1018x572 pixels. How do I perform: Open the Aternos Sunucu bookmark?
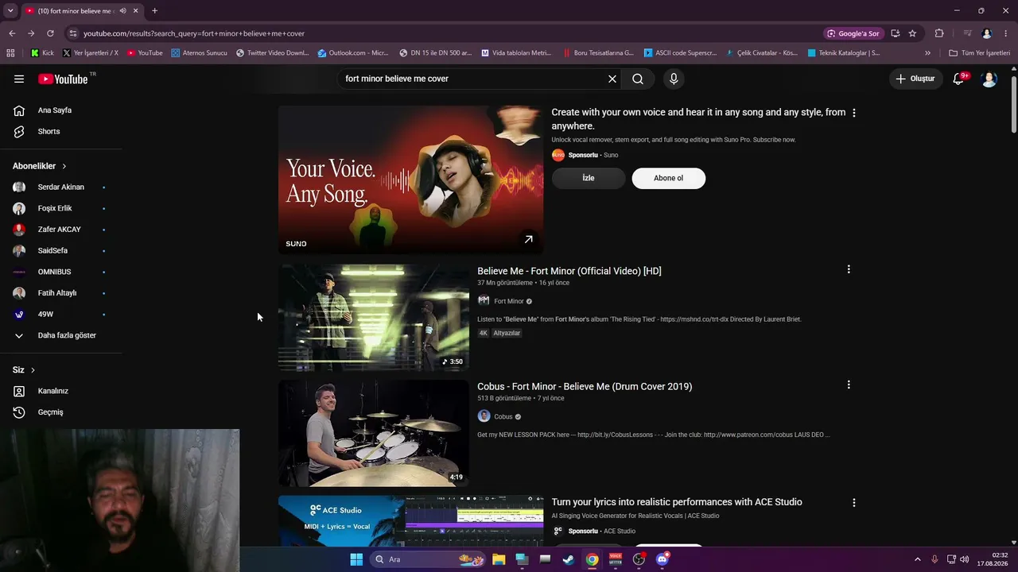coord(199,53)
